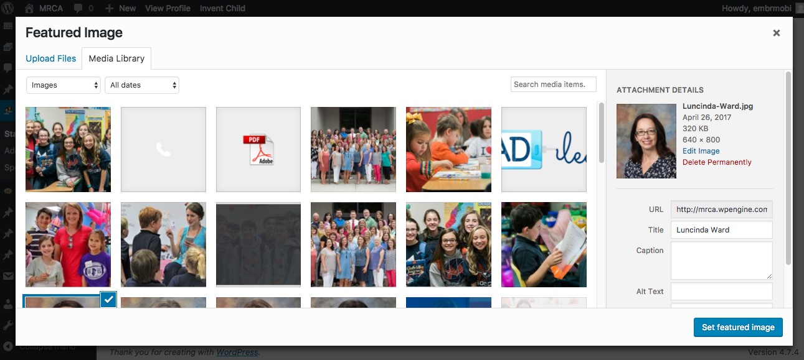Click the WordPress logo in admin bar
804x360 pixels.
click(8, 8)
